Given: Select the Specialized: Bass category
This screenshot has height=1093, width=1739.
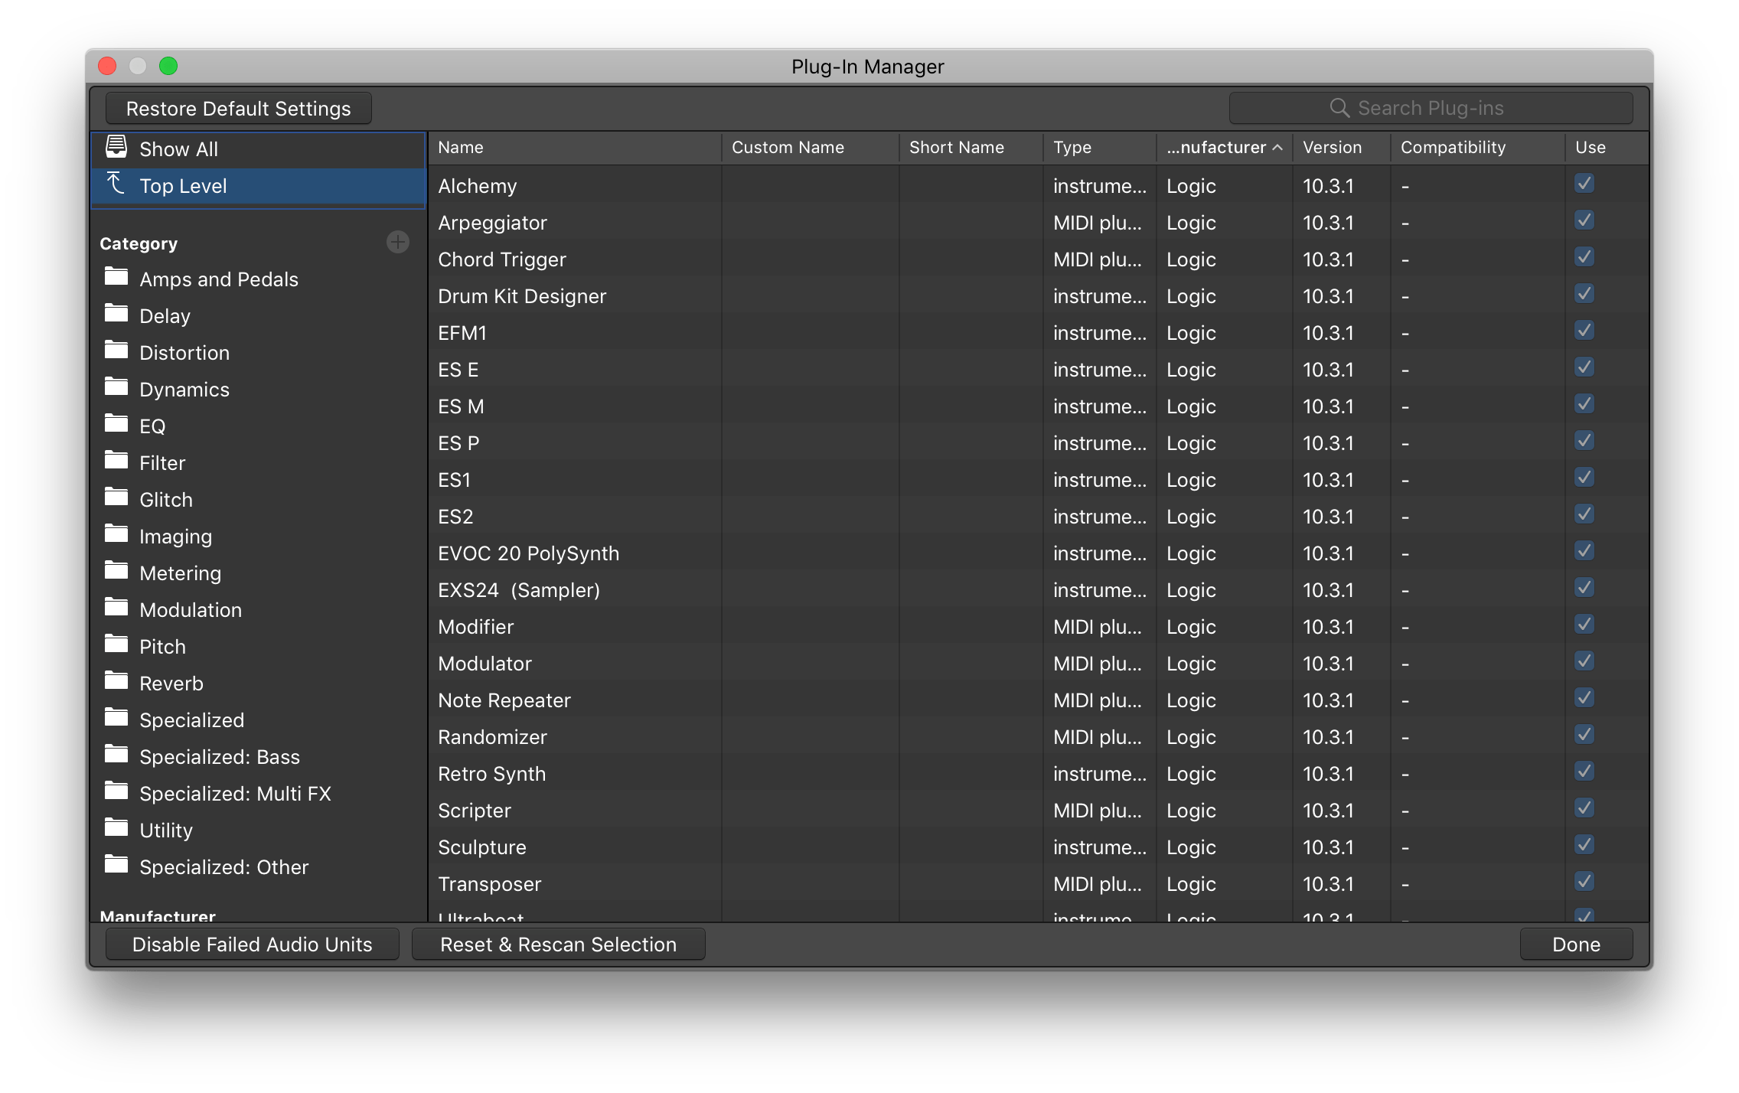Looking at the screenshot, I should 220,756.
